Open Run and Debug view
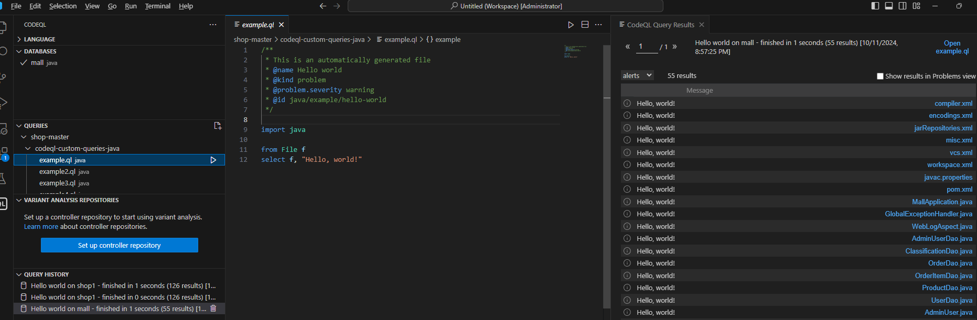The image size is (977, 320). [3, 103]
